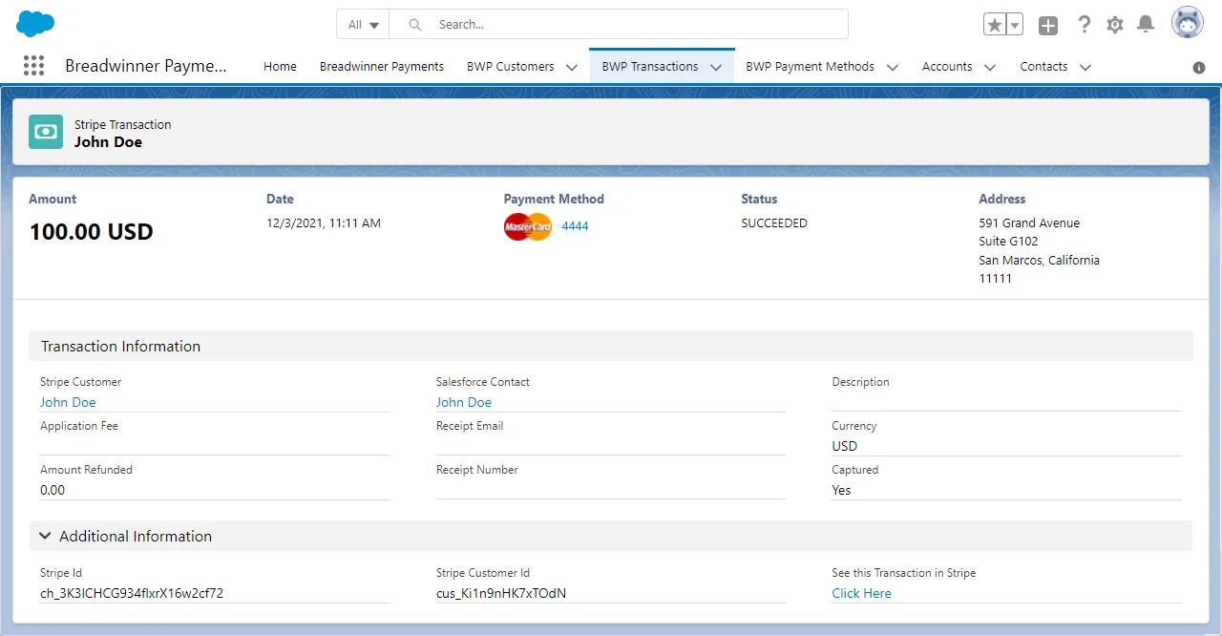Click the 100.00 USD amount value

[92, 232]
